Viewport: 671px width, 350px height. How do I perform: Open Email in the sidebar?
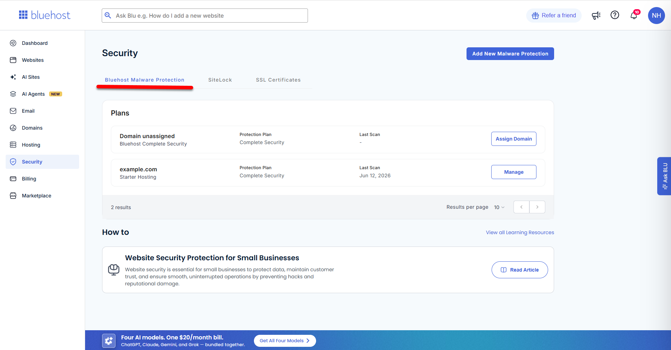tap(42, 111)
